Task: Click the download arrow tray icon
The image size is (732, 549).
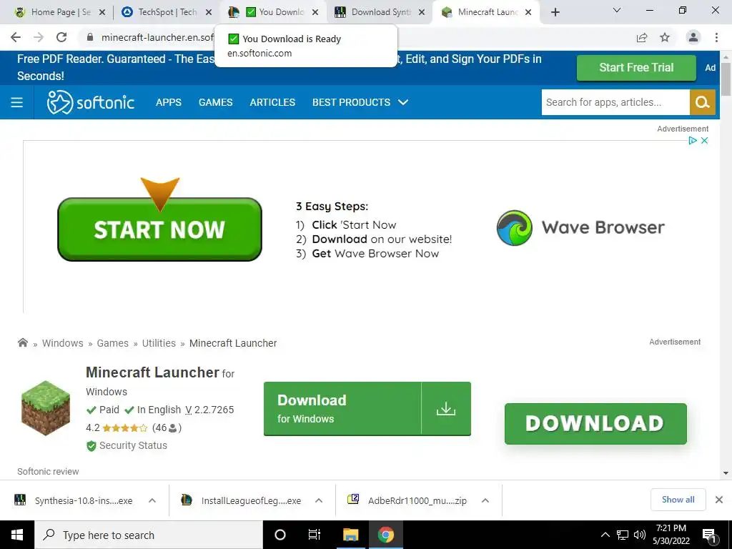Action: click(x=446, y=409)
